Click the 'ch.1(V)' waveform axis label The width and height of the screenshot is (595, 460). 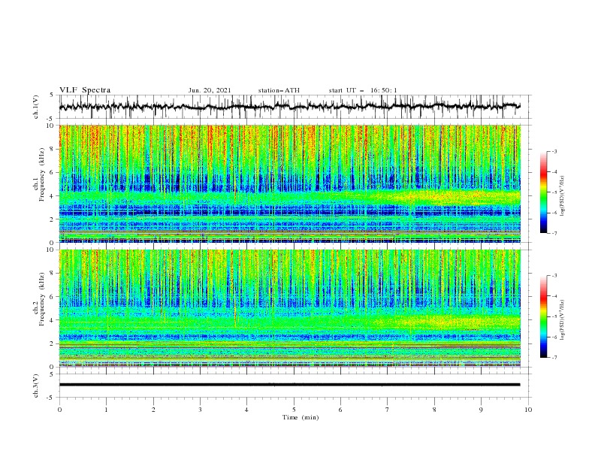36,107
